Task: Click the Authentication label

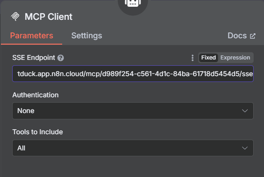Action: click(36, 95)
